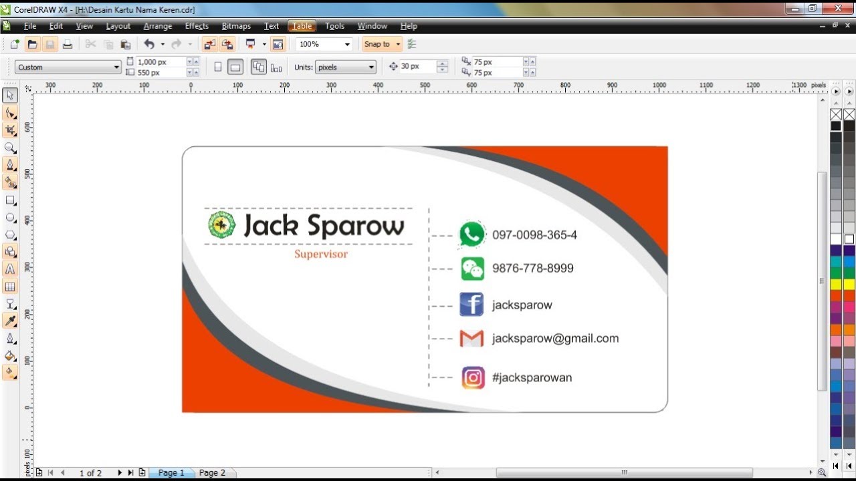Select the Ellipse tool
This screenshot has width=856, height=481.
pyautogui.click(x=10, y=217)
